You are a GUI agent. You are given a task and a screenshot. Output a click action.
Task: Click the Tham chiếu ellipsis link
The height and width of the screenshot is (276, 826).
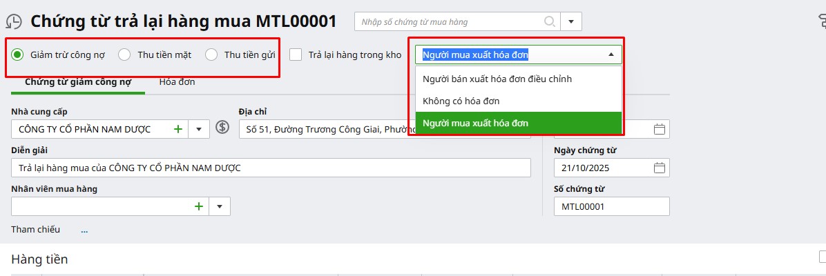click(84, 230)
